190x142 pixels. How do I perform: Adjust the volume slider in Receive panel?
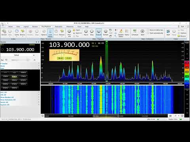pyautogui.click(x=20, y=60)
